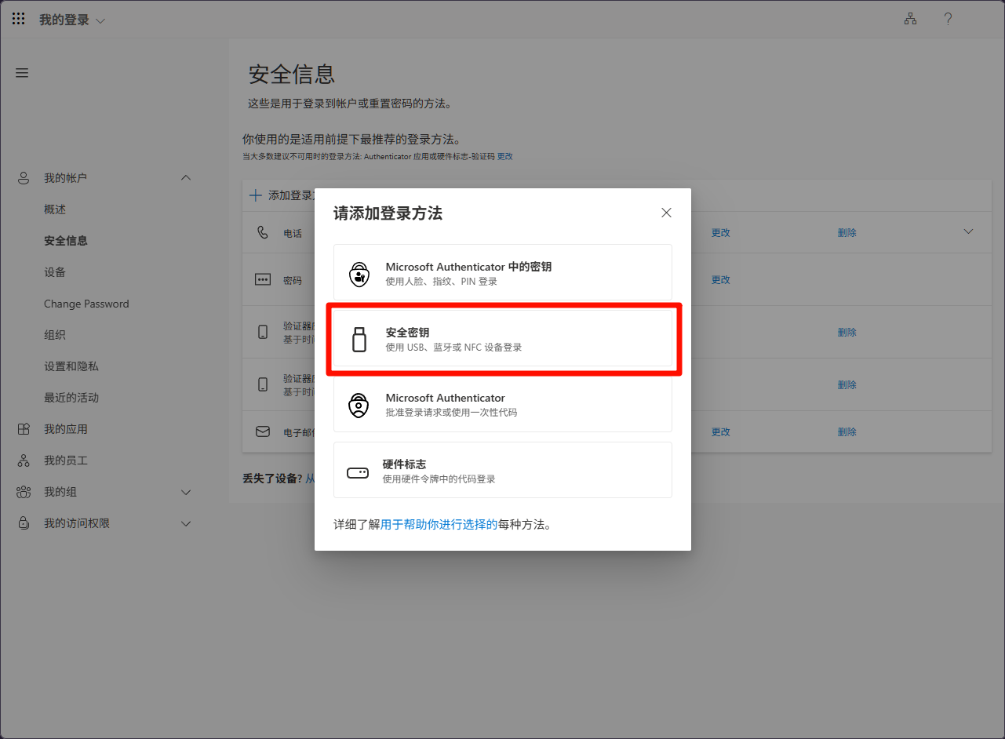Click the 我的帐户 person icon
The height and width of the screenshot is (739, 1005).
tap(24, 178)
